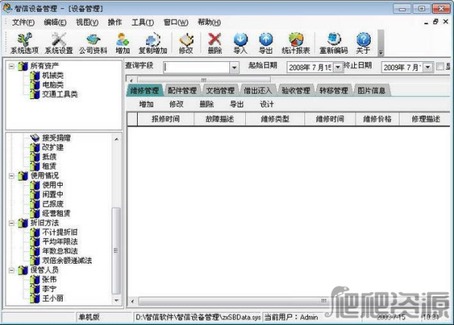Select 使用中 in the tree
The width and height of the screenshot is (454, 325).
click(x=53, y=184)
